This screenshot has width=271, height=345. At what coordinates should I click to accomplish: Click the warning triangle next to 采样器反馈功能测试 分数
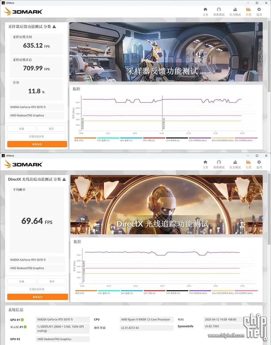point(54,27)
